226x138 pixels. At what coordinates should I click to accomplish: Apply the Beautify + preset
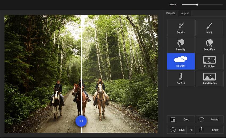(209, 45)
